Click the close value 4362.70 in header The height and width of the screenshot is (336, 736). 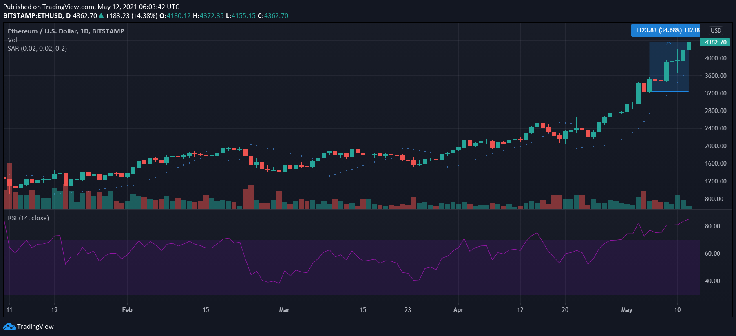coord(276,16)
